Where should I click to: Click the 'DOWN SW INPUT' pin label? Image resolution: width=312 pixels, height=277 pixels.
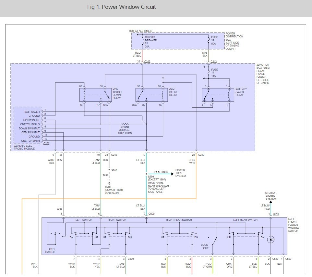(29, 128)
